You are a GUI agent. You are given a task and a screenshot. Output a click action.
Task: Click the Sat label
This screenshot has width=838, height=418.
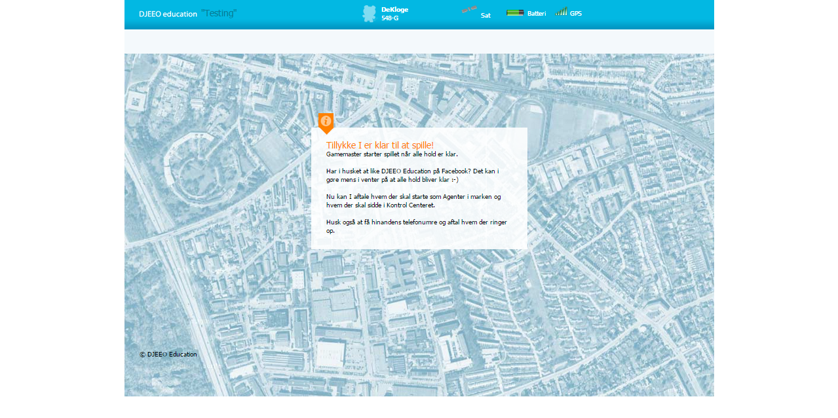coord(486,15)
